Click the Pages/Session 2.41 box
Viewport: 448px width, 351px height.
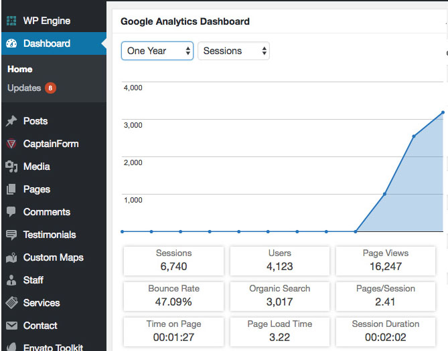coord(386,296)
